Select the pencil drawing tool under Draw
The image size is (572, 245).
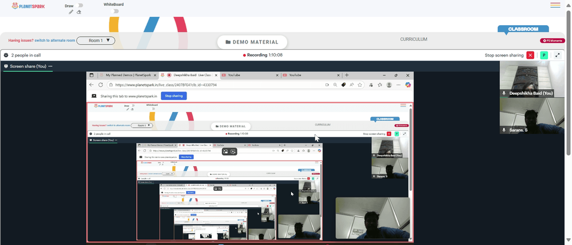pyautogui.click(x=71, y=12)
